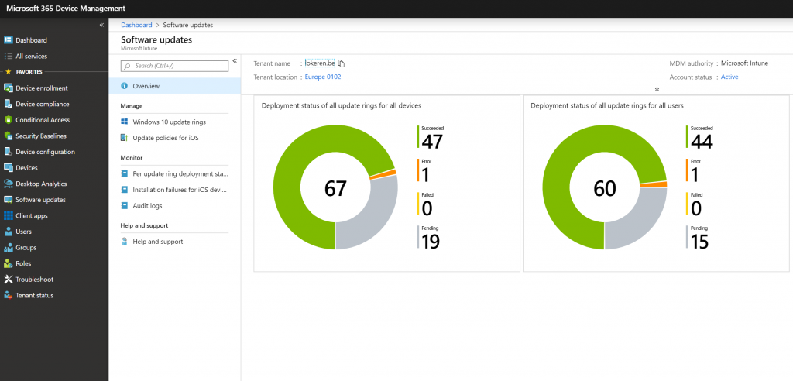This screenshot has height=381, width=793.
Task: Click the Per update ring deployment state icon
Action: [124, 173]
